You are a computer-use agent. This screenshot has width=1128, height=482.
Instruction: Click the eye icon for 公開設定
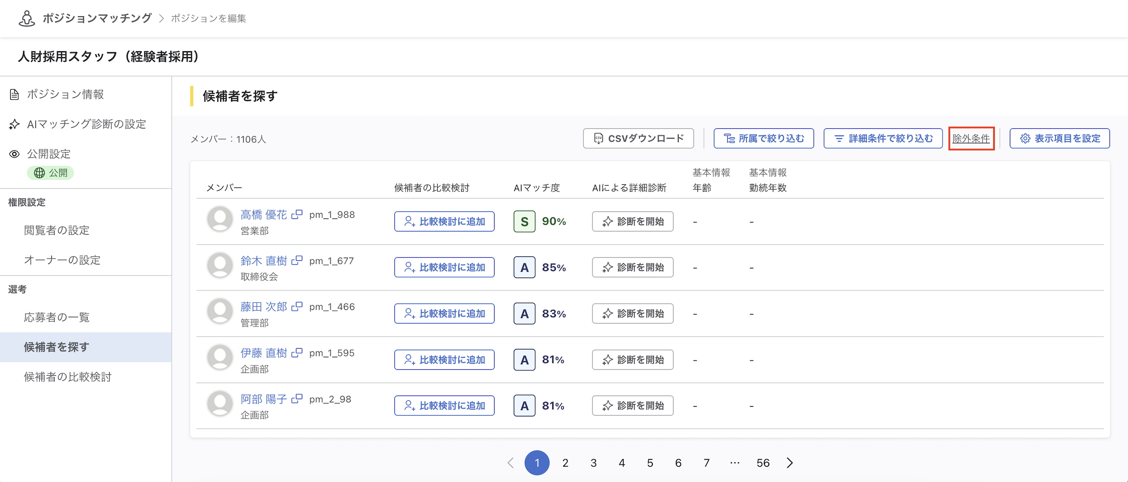tap(14, 154)
